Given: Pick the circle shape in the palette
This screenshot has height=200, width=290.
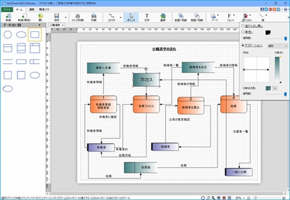Looking at the screenshot, I should click(x=8, y=34).
